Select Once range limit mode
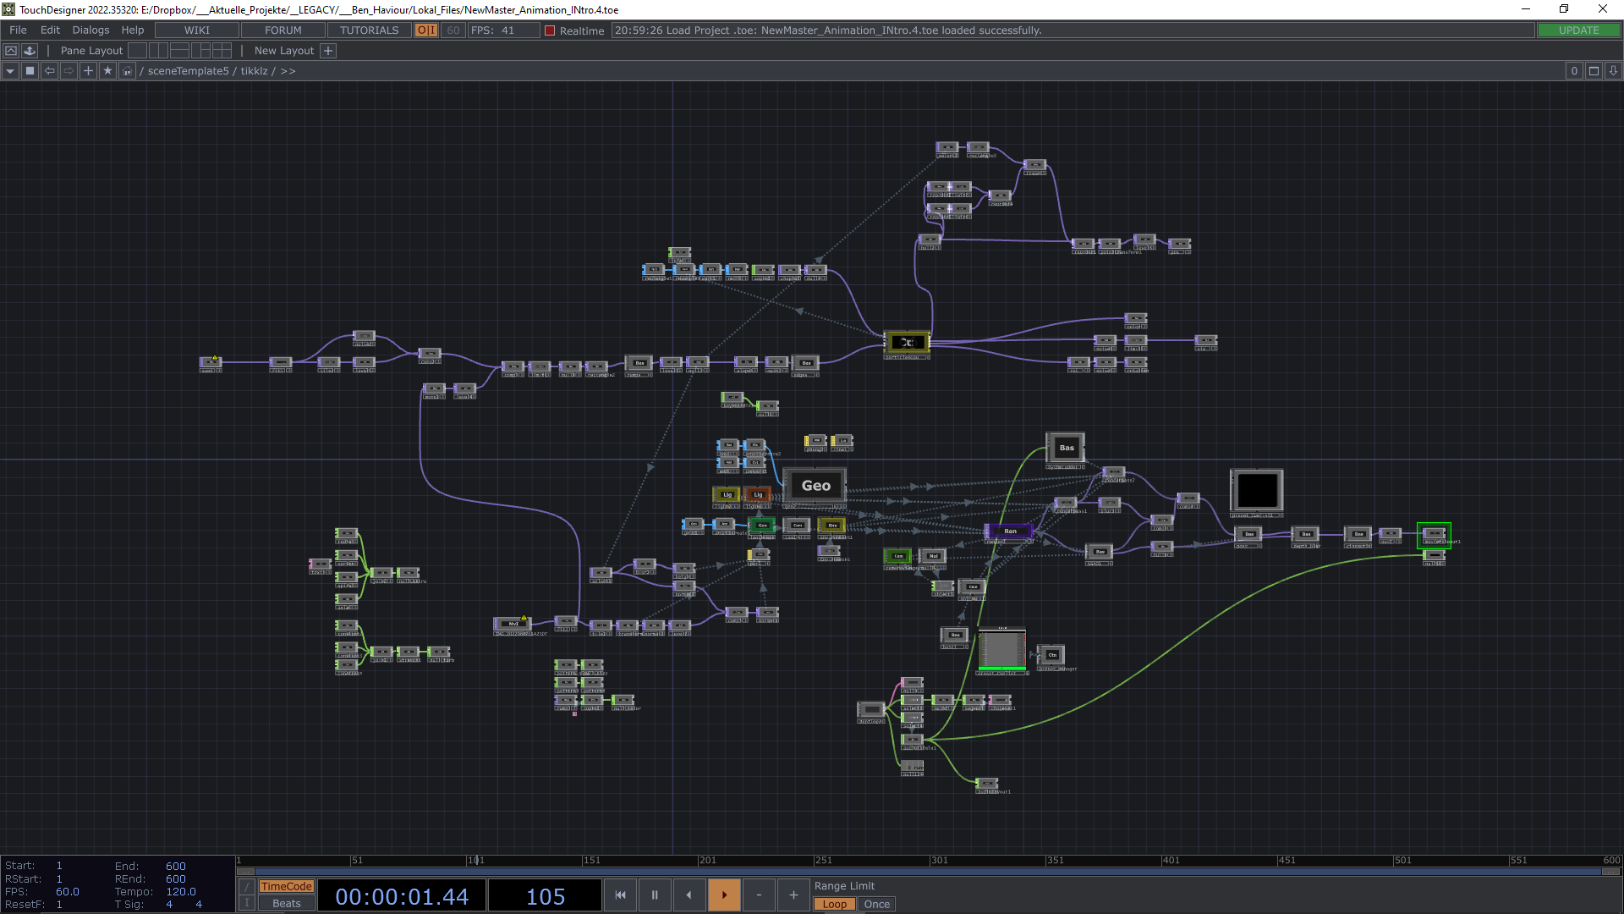The width and height of the screenshot is (1624, 914). point(876,904)
